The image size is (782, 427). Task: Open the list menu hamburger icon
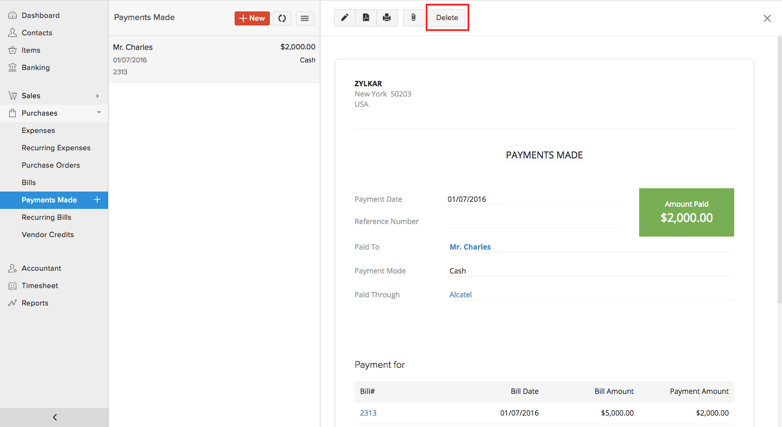(x=305, y=18)
